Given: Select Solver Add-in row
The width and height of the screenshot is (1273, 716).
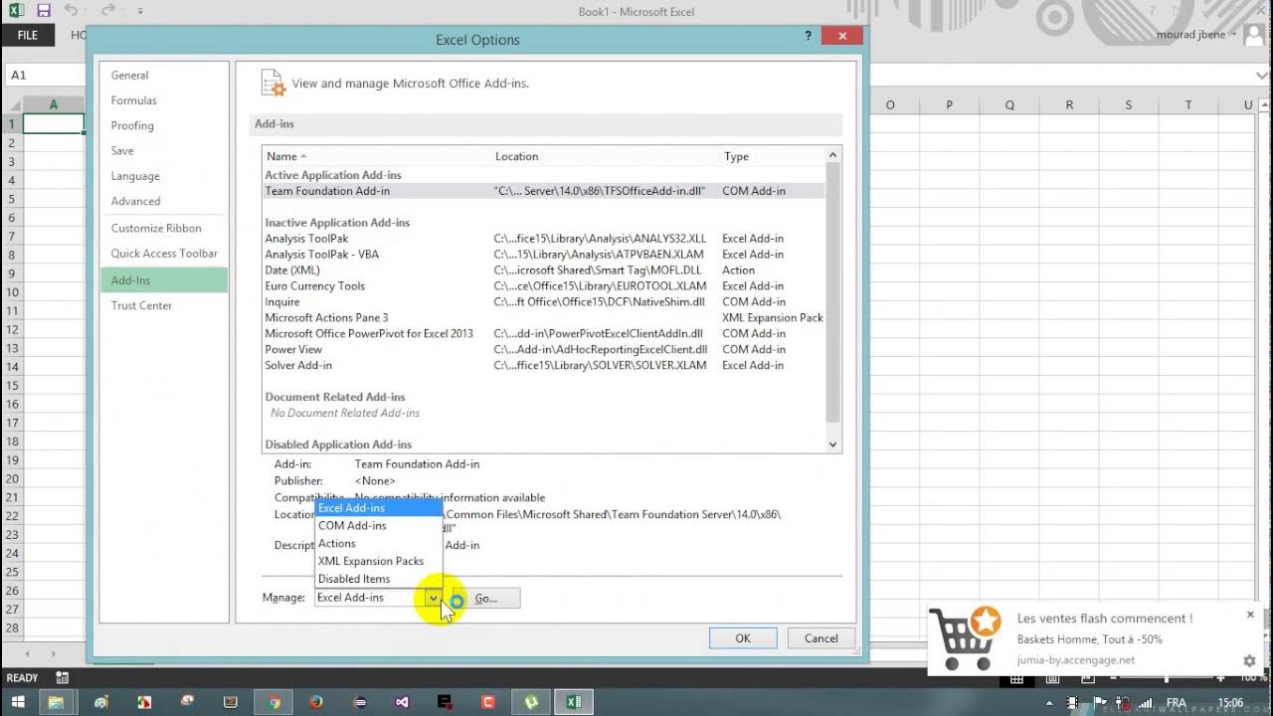Looking at the screenshot, I should (544, 366).
